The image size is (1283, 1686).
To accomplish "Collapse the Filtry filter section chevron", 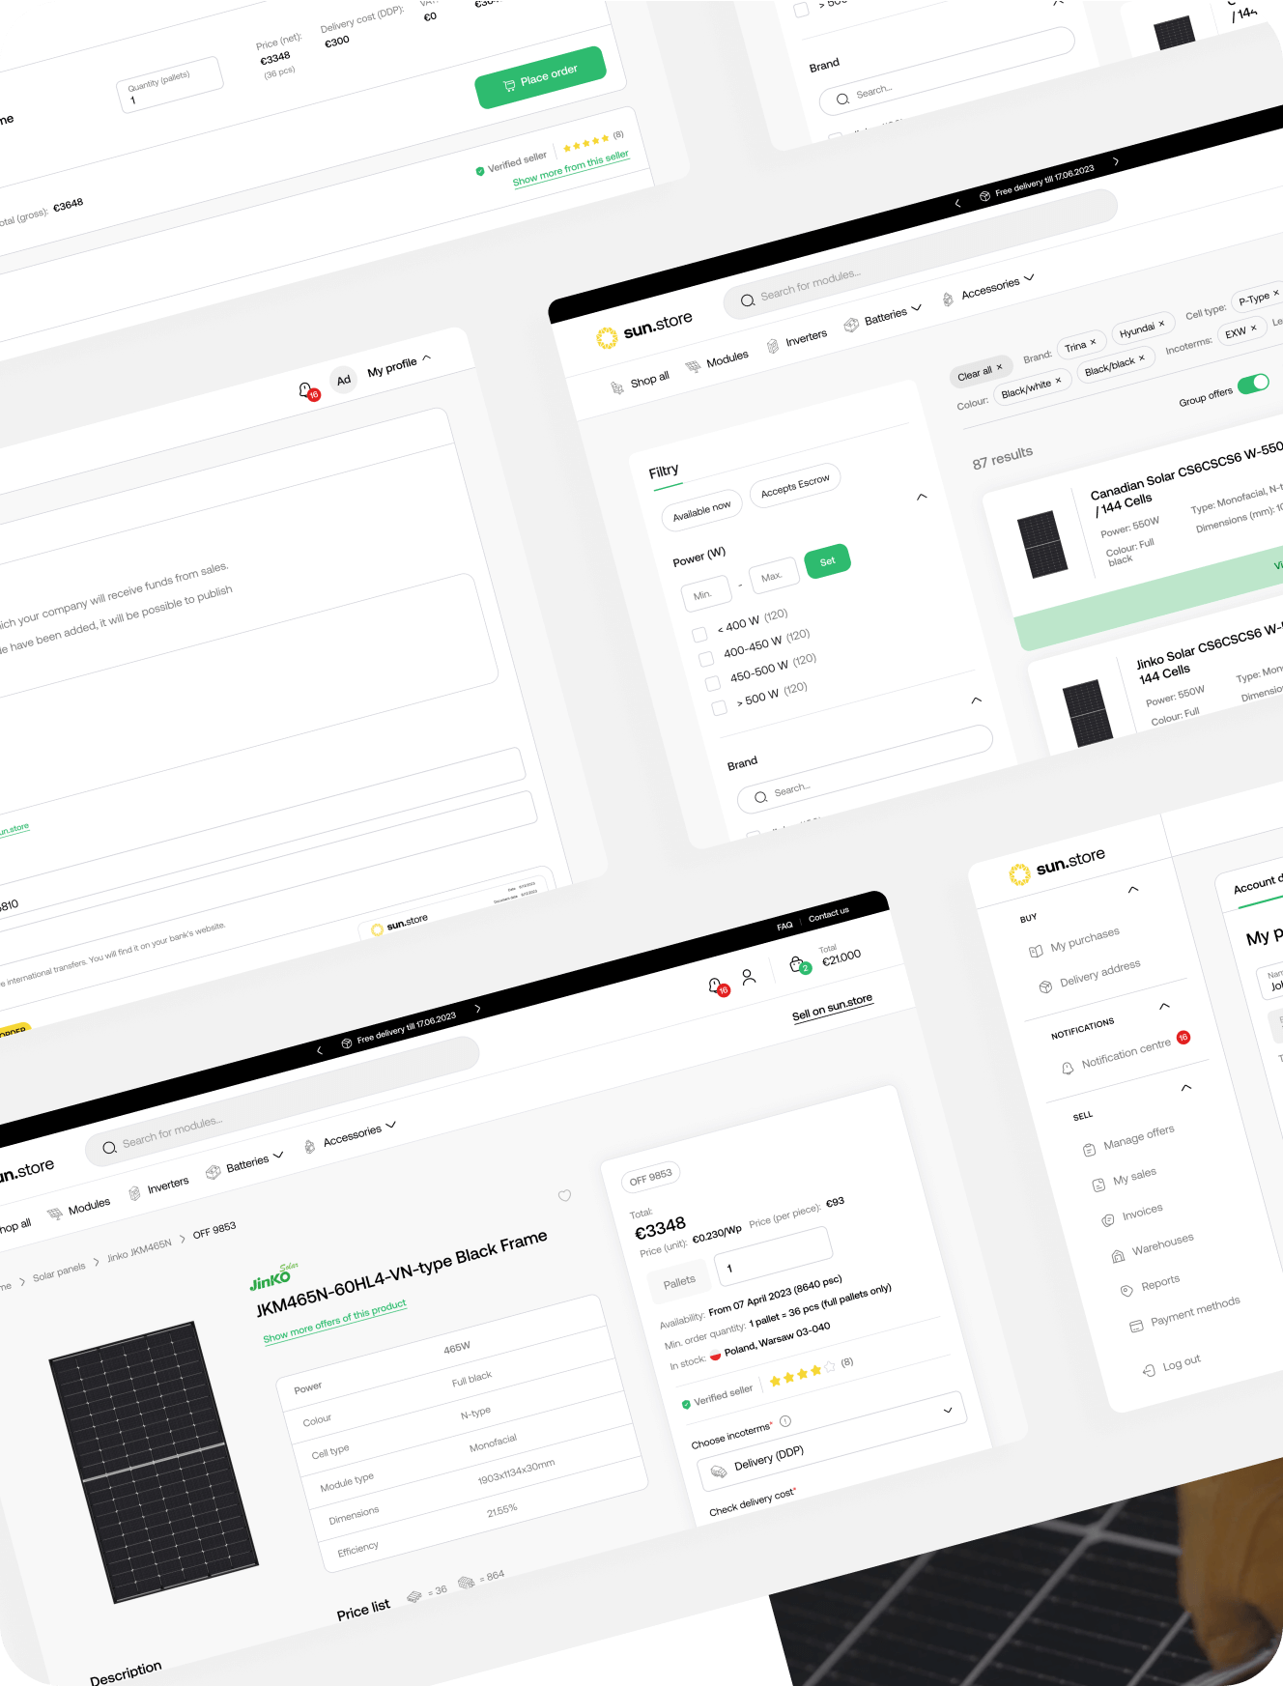I will click(x=922, y=497).
